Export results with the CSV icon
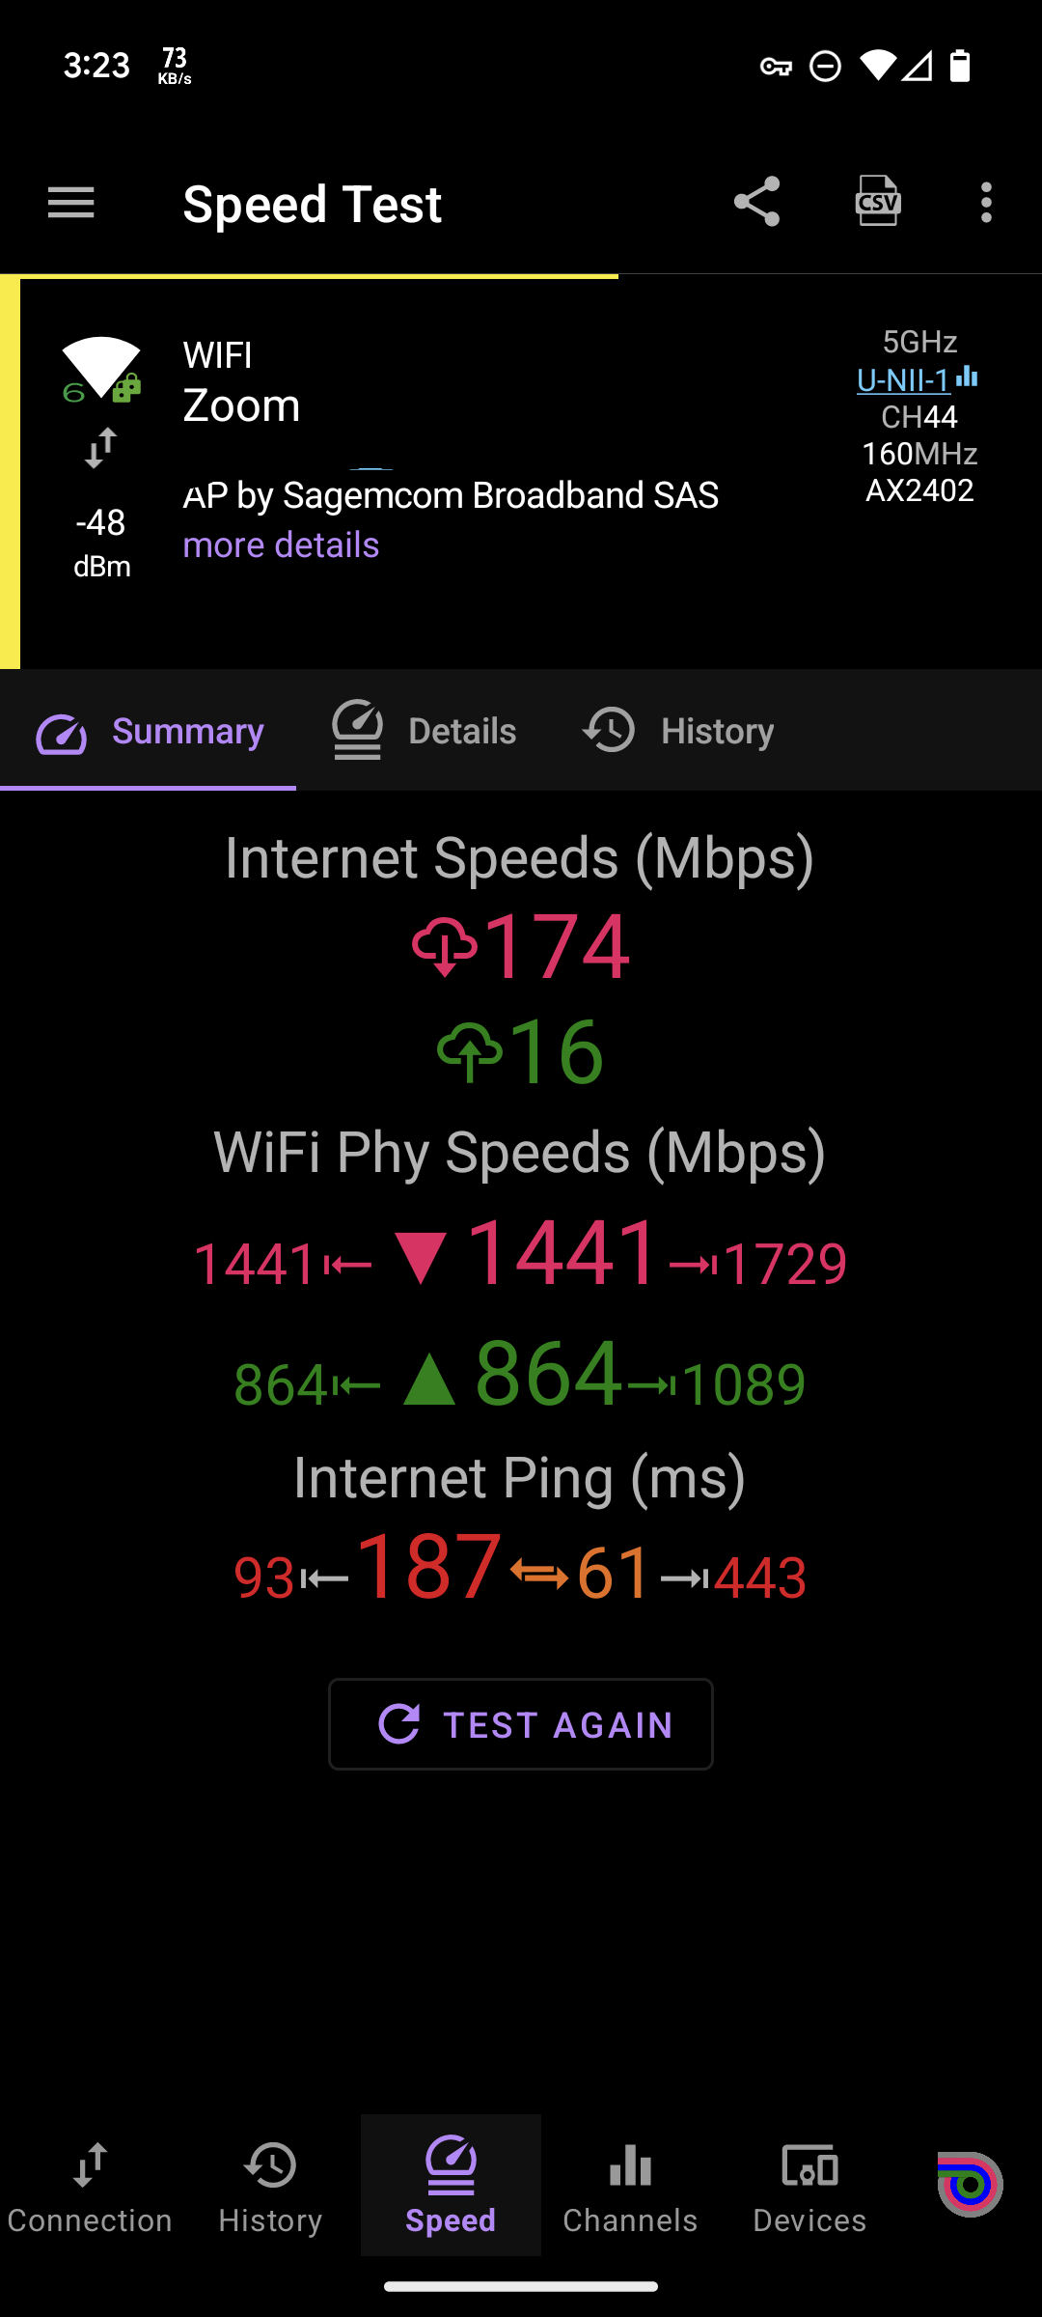 click(x=878, y=201)
